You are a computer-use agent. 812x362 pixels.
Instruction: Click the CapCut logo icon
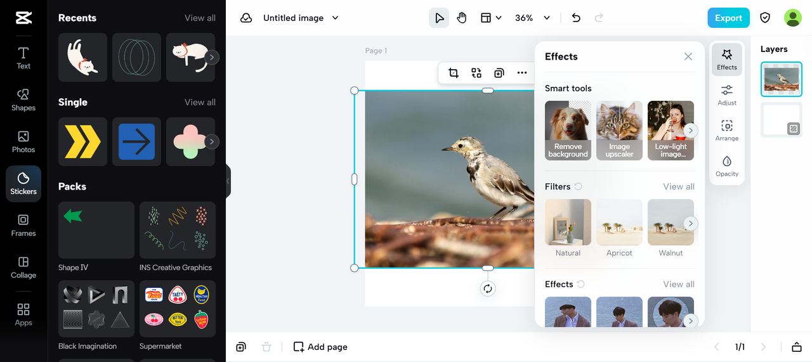[x=23, y=18]
